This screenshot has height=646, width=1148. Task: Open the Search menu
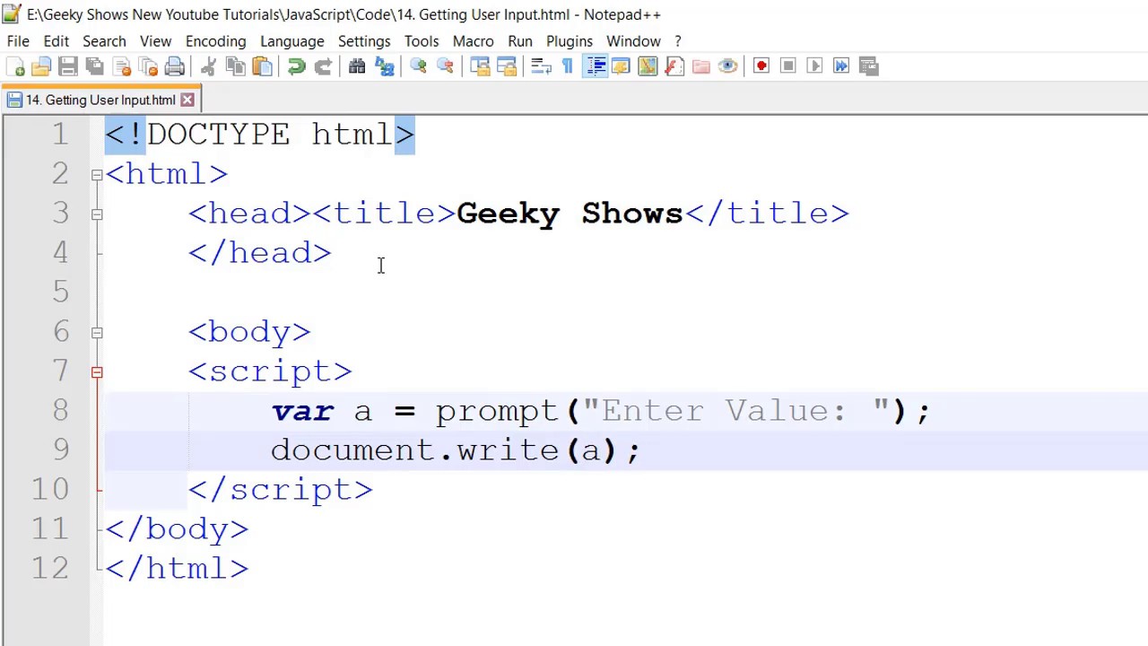point(104,41)
